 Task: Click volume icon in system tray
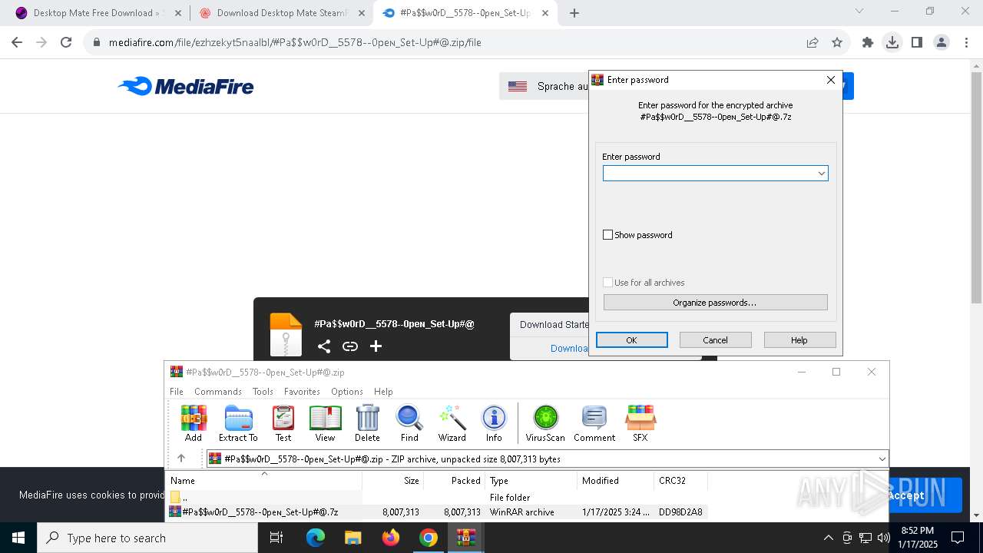click(884, 538)
